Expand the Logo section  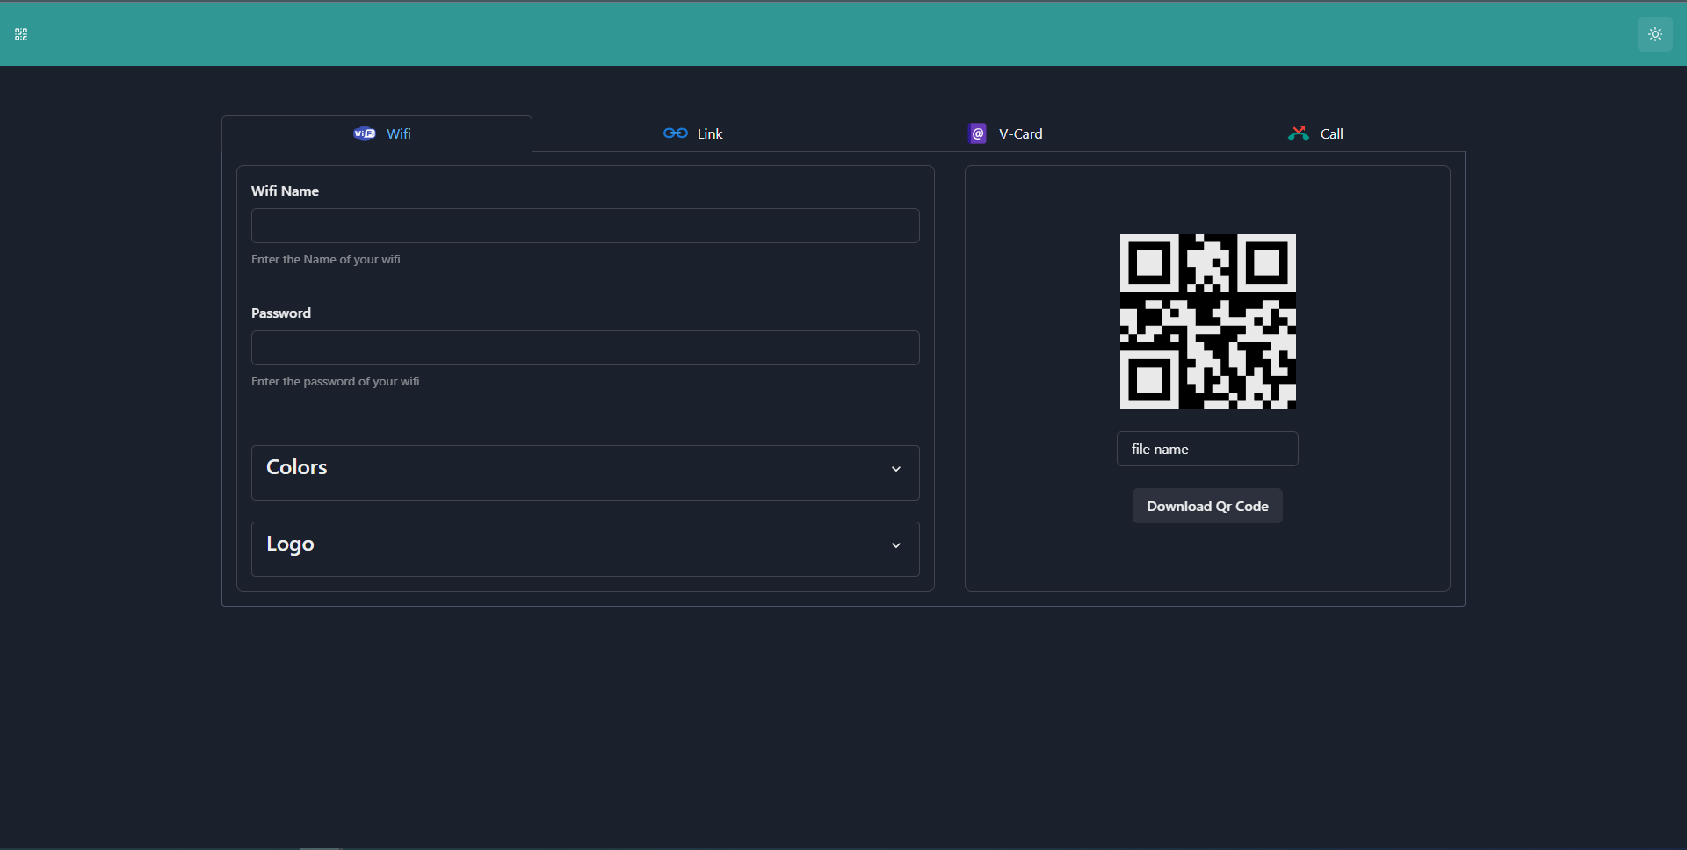(x=584, y=548)
